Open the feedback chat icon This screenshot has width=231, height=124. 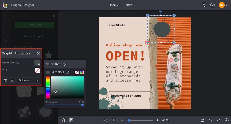pos(204,5)
